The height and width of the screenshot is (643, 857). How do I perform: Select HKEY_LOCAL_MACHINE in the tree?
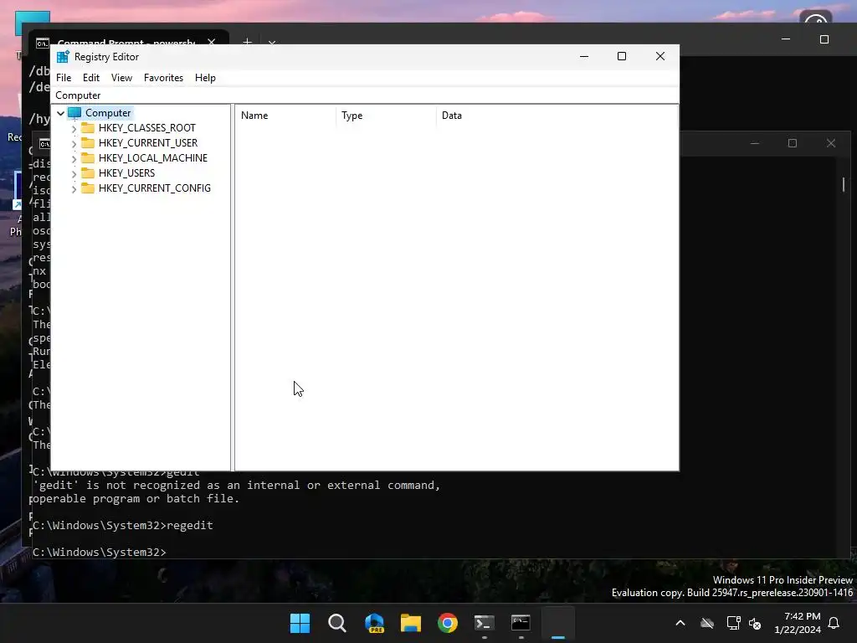[153, 158]
